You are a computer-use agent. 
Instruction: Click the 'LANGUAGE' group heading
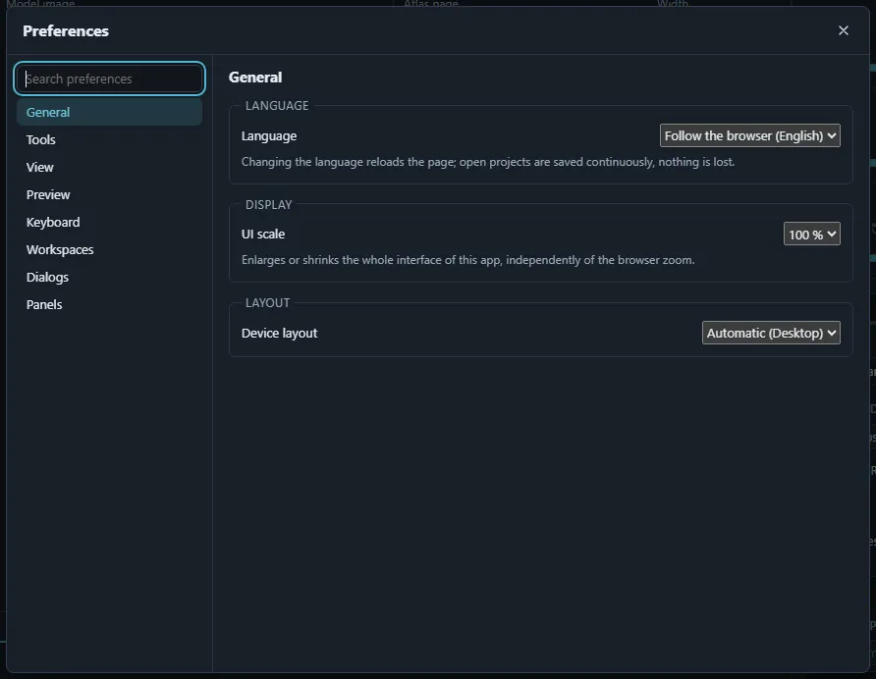point(277,106)
